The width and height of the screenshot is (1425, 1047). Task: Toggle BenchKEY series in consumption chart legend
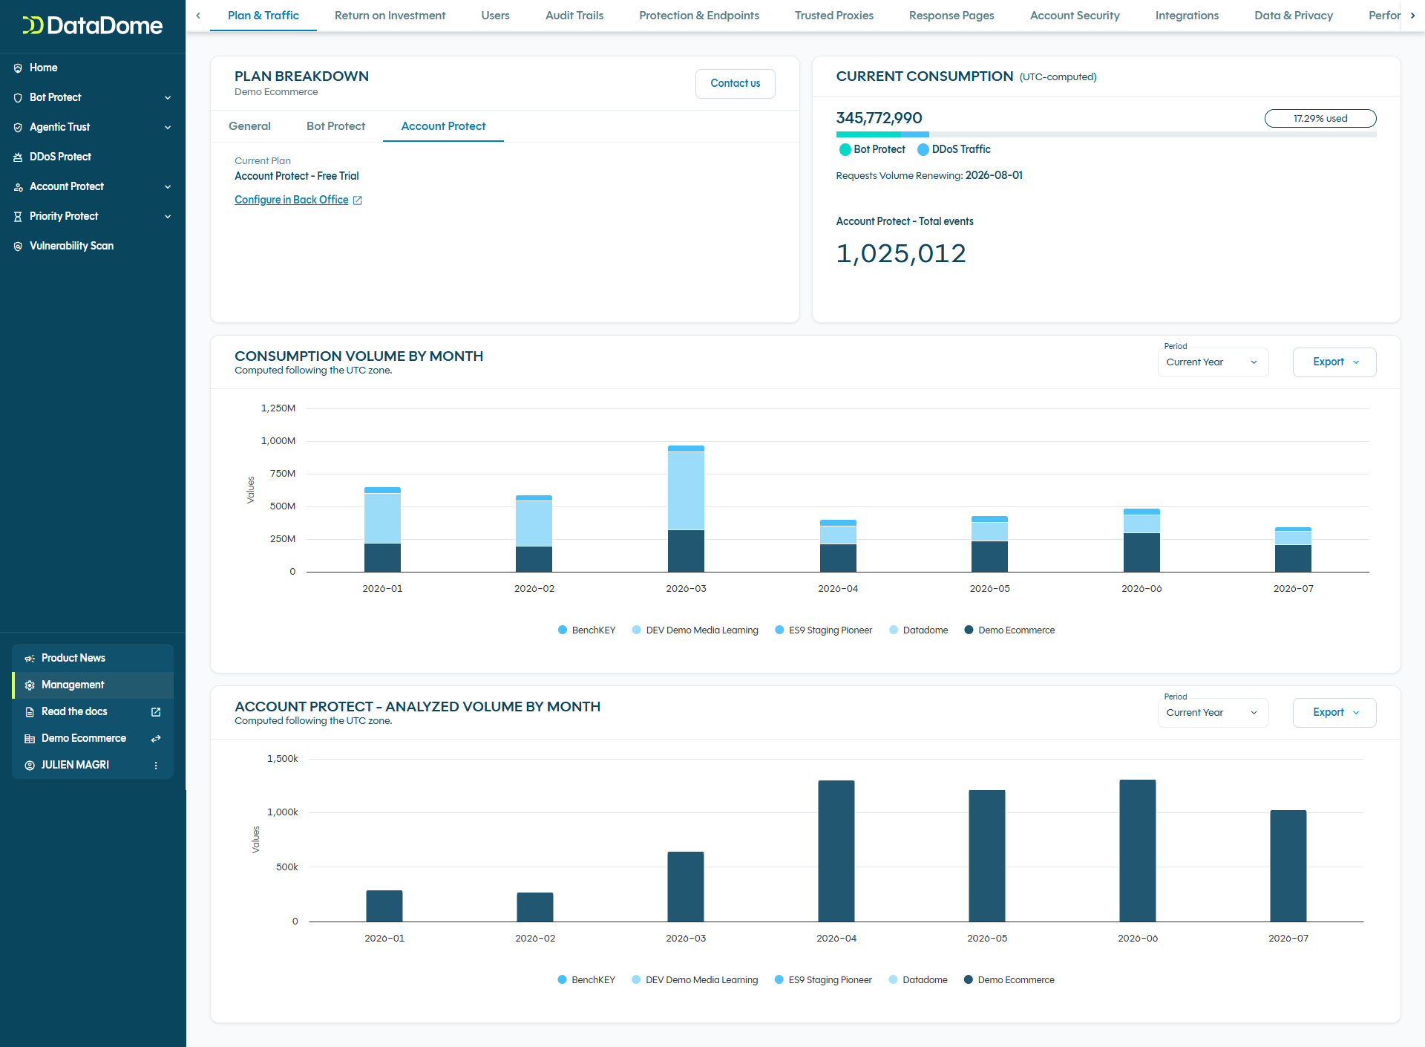point(586,630)
